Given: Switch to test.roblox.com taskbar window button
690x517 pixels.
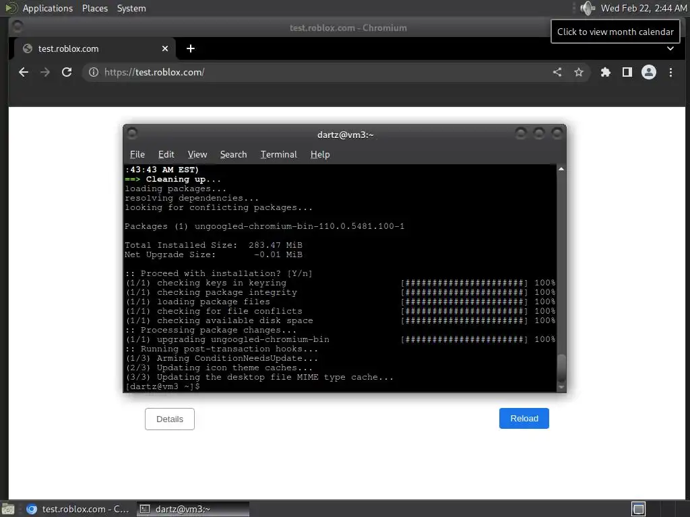Looking at the screenshot, I should point(78,509).
